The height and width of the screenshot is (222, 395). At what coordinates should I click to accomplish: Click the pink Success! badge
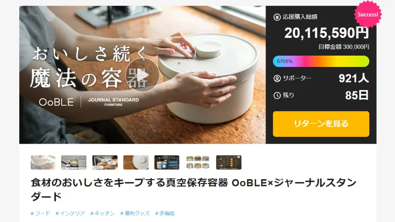[x=368, y=14]
